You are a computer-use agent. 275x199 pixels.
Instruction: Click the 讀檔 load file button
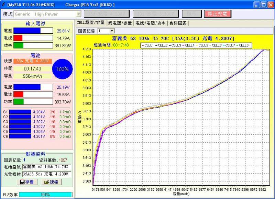tap(51, 182)
